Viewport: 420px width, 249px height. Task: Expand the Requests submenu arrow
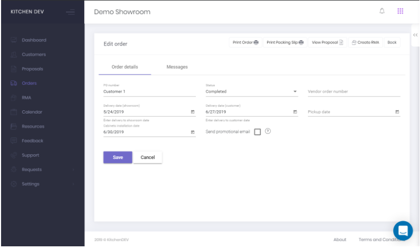tap(73, 170)
